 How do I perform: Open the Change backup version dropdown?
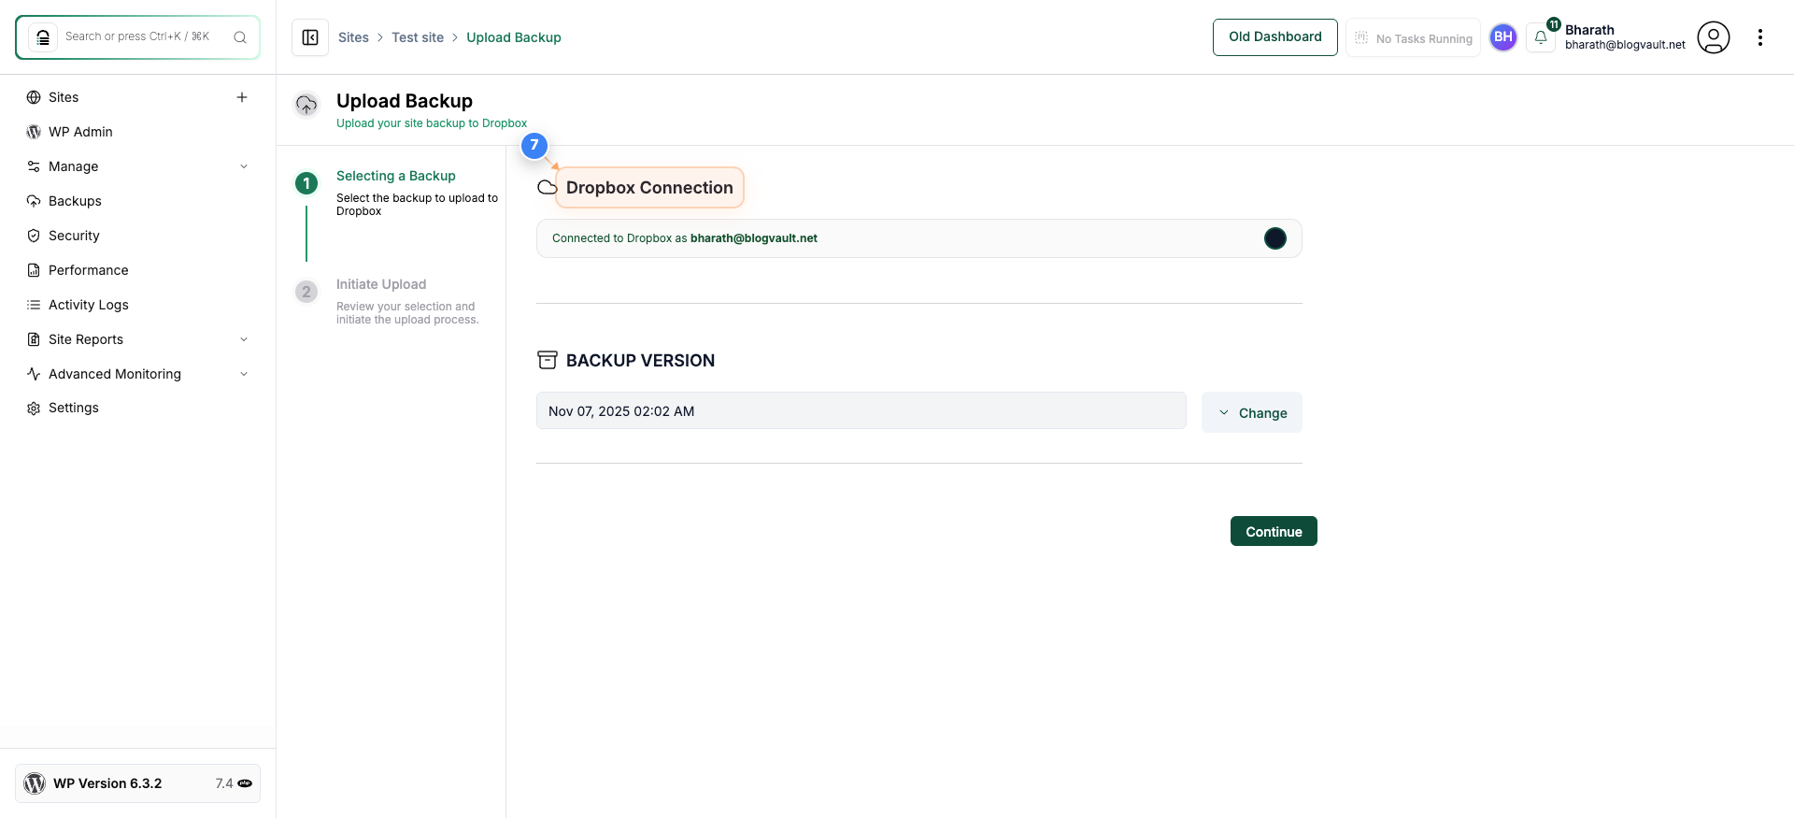(x=1252, y=412)
